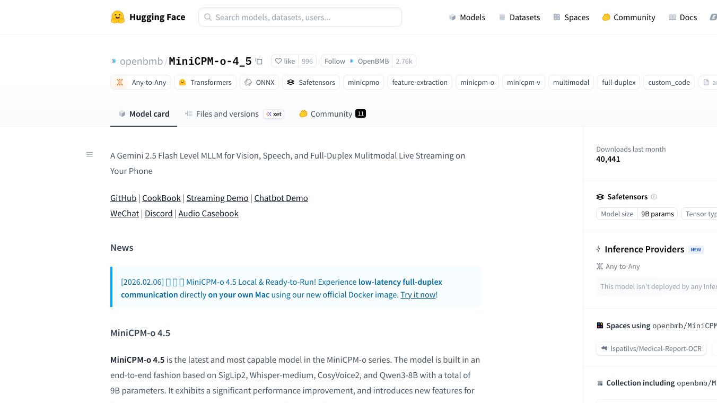This screenshot has width=717, height=403.
Task: Click the News section heading
Action: click(x=122, y=248)
